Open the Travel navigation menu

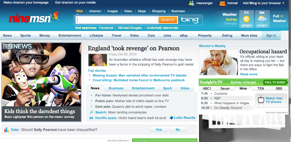pyautogui.click(x=116, y=35)
